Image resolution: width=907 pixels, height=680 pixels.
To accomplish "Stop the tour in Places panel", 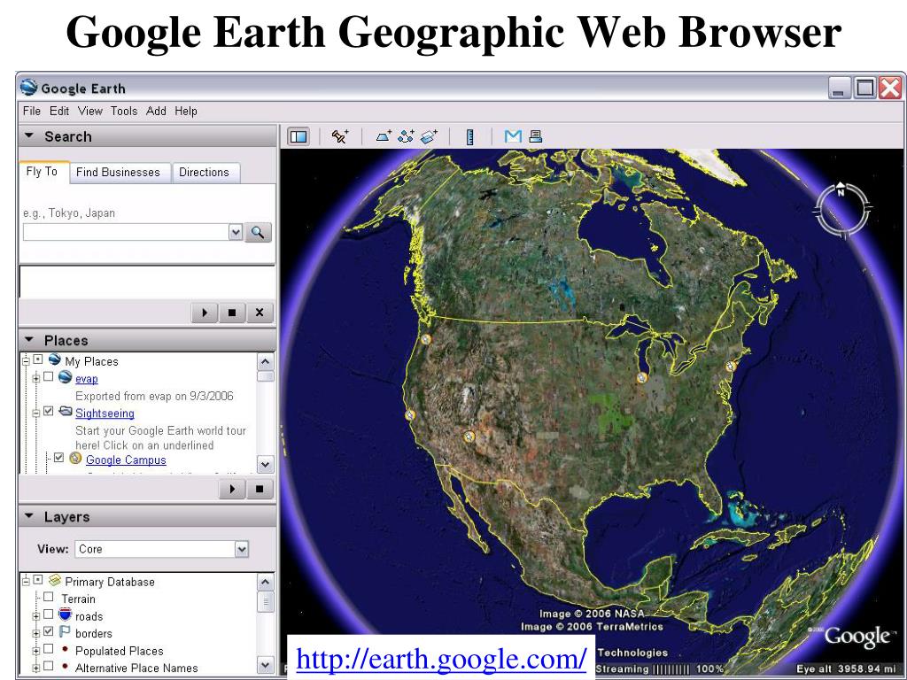I will pos(260,489).
